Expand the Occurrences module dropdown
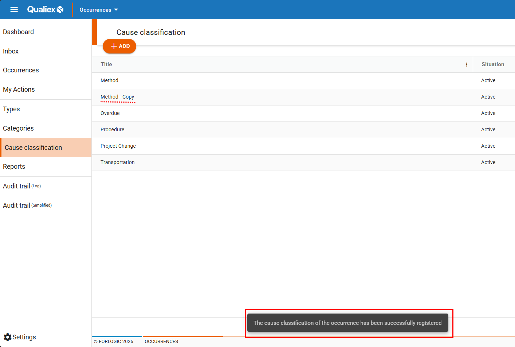 tap(99, 10)
